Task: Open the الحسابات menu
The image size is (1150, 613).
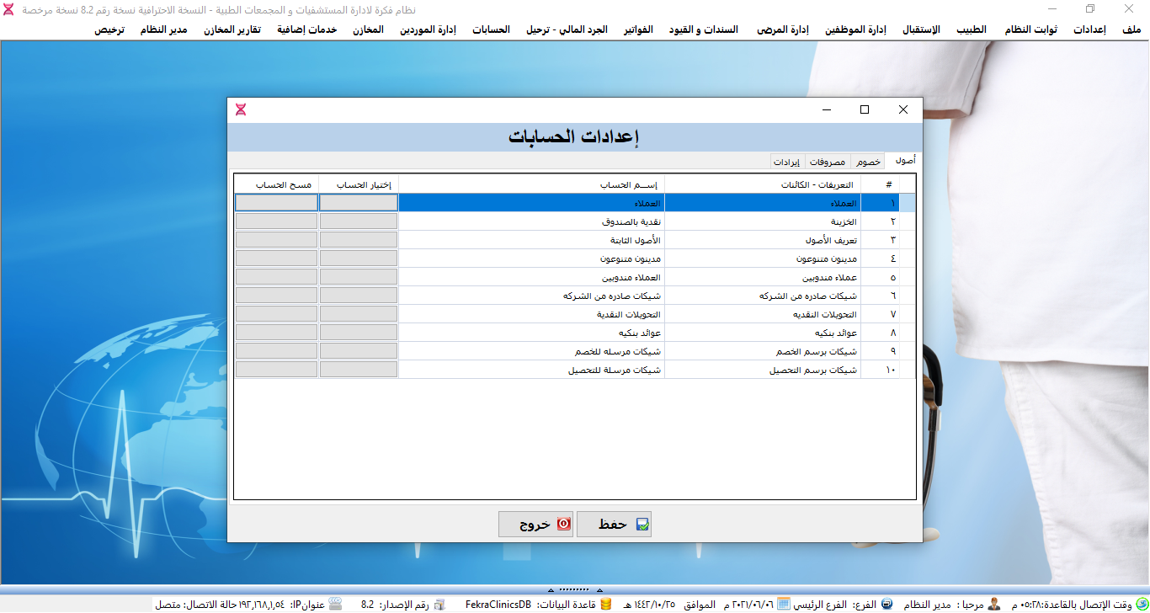Action: [491, 29]
